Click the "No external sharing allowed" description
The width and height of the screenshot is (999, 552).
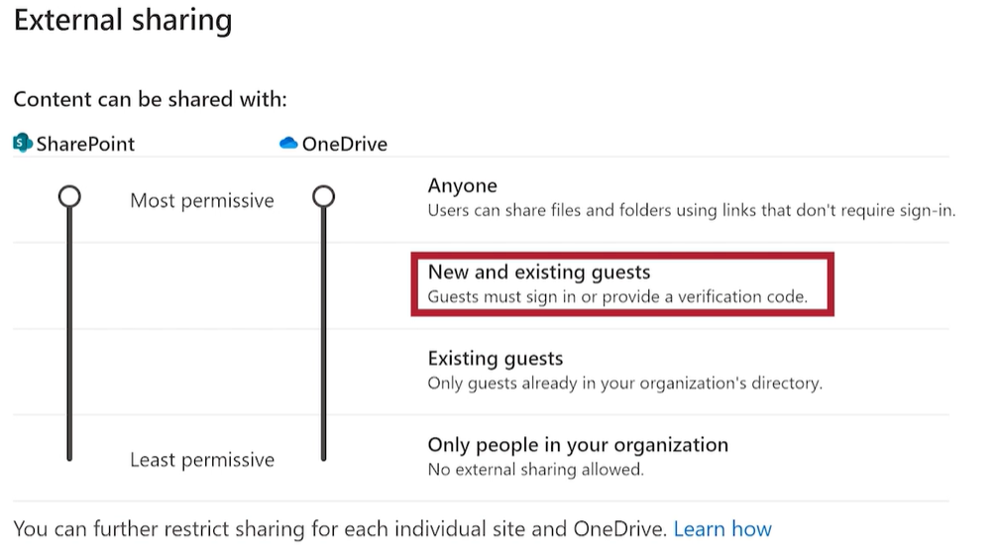(535, 469)
